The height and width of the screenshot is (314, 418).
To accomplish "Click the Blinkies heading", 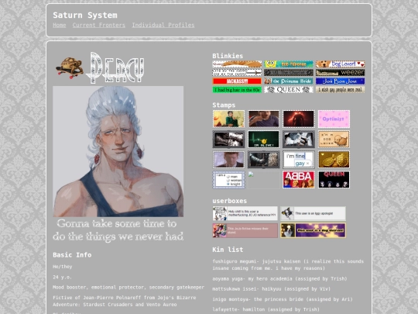I will [x=228, y=56].
